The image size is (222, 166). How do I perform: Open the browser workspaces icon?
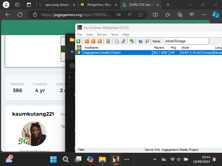pyautogui.click(x=17, y=5)
